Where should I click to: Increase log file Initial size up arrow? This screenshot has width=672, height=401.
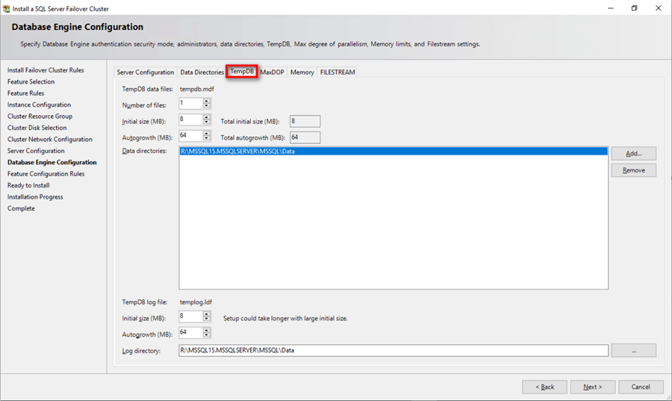[x=207, y=314]
